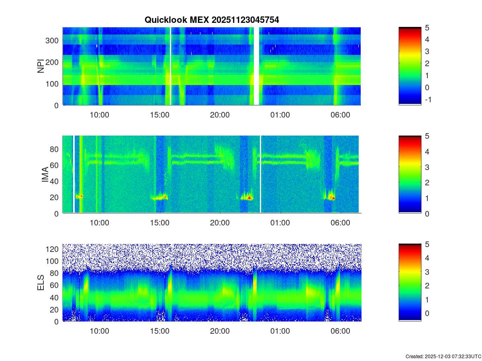Click the NPI y-axis label
The image size is (482, 361).
click(41, 66)
